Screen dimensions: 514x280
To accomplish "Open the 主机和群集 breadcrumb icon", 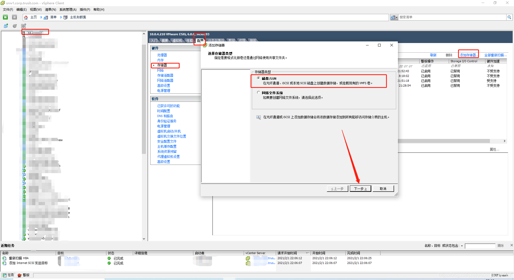I will click(65, 17).
